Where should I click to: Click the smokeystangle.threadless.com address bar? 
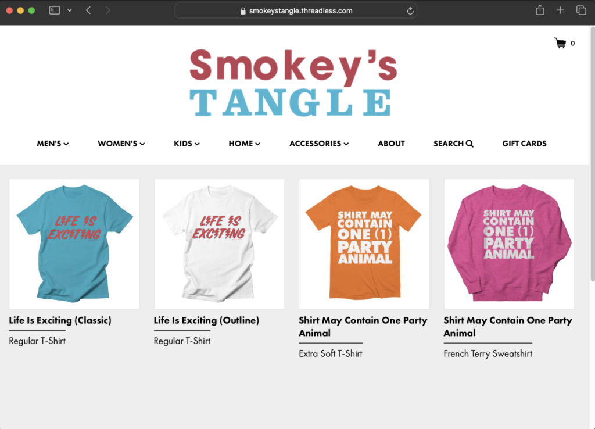pos(296,10)
